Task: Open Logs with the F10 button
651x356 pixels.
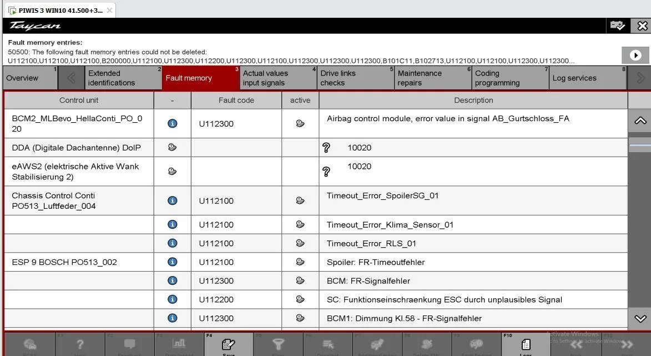Action: pos(526,344)
